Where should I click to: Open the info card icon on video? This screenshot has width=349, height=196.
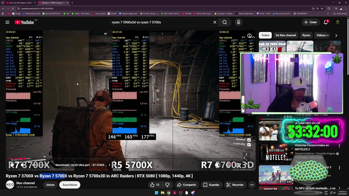249,36
